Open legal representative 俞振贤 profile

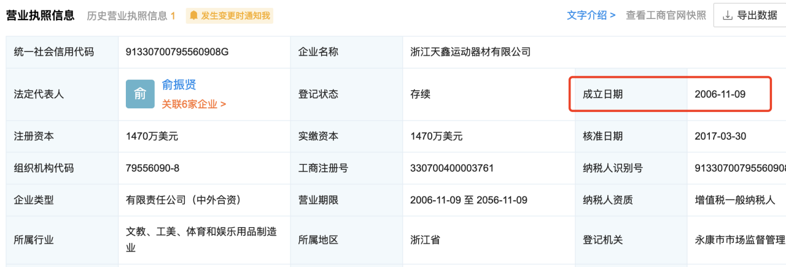tap(179, 85)
